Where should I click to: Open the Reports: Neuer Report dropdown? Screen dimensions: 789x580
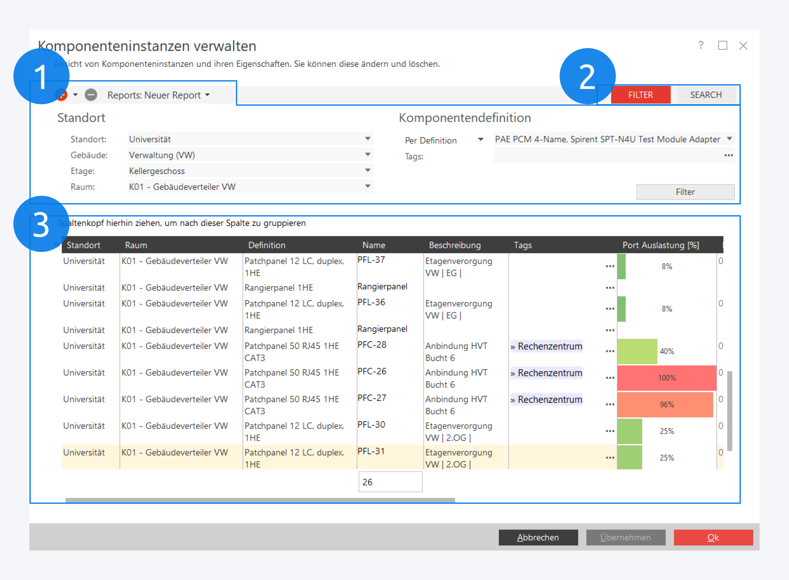158,95
